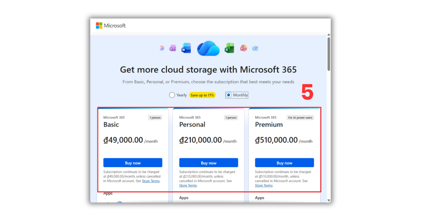Click the Get more cloud storage heading

click(208, 69)
